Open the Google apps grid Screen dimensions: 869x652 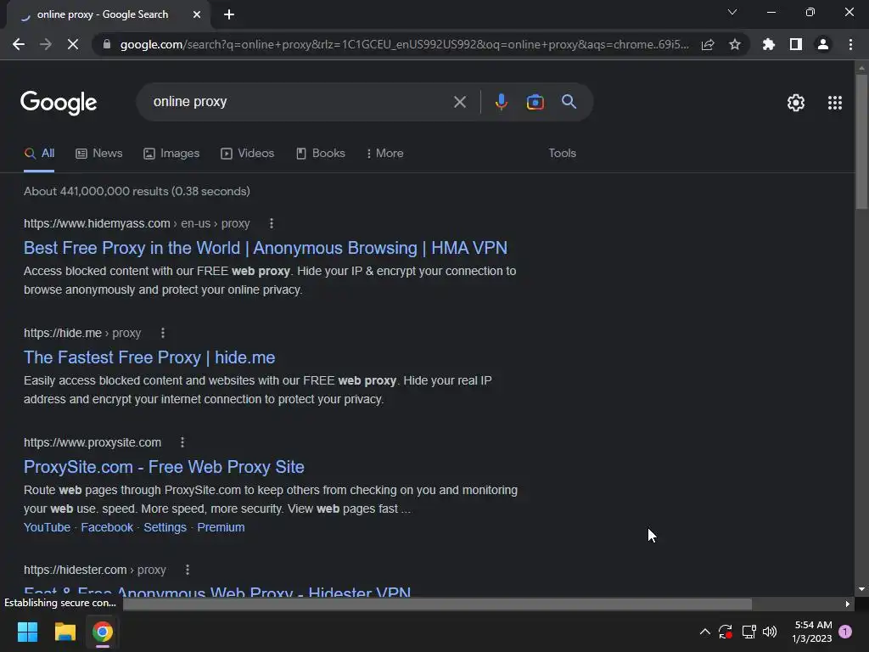[x=835, y=103]
